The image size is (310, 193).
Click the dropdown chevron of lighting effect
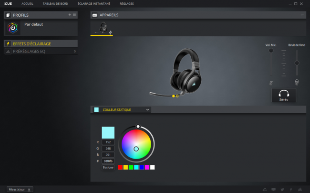pos(147,110)
